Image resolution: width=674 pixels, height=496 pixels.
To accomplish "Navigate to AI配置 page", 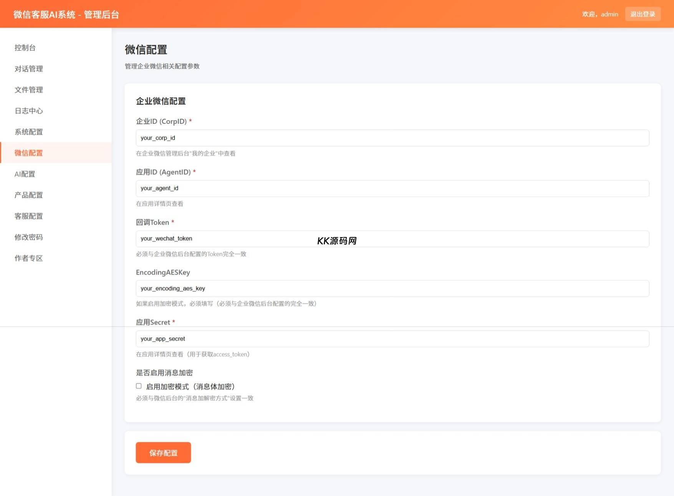I will point(25,174).
